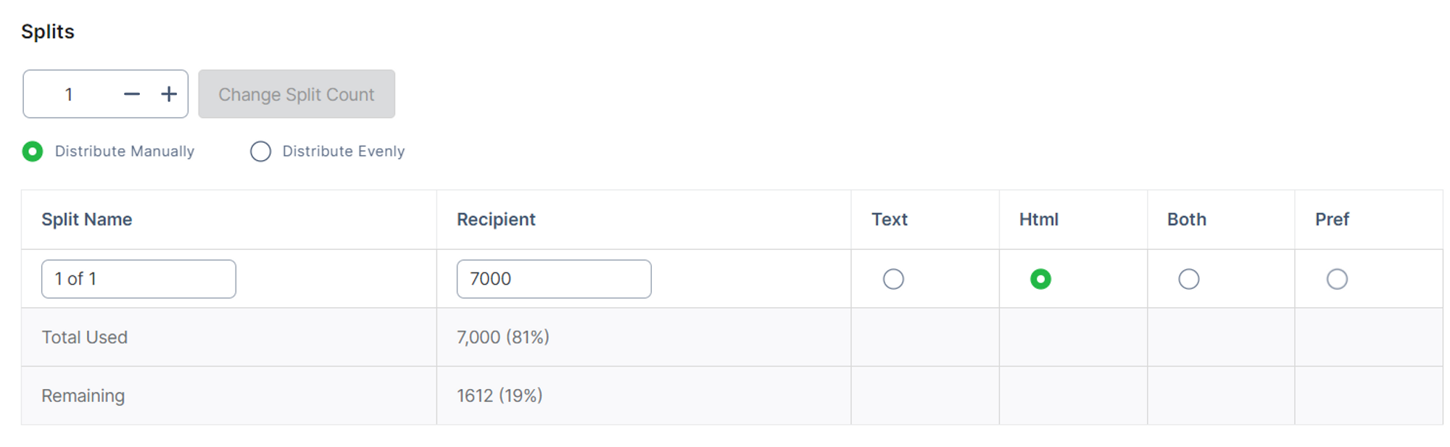The height and width of the screenshot is (447, 1450).
Task: Click the Total Used value 7,000 (81%)
Action: tap(502, 338)
